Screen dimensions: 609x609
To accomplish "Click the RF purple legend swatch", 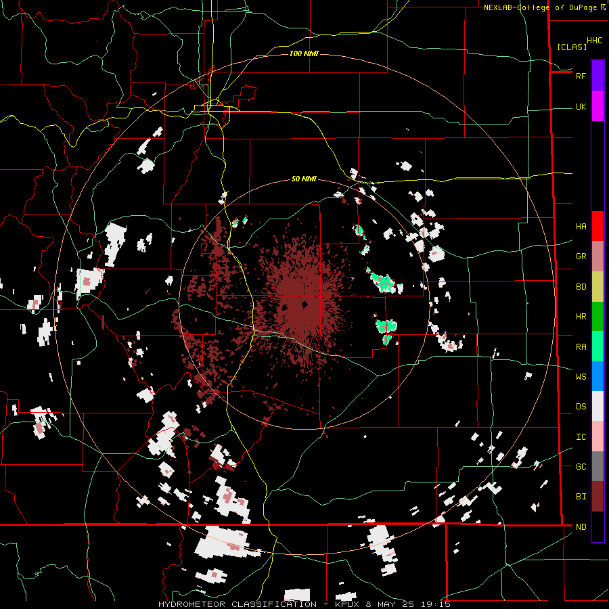I will [597, 76].
